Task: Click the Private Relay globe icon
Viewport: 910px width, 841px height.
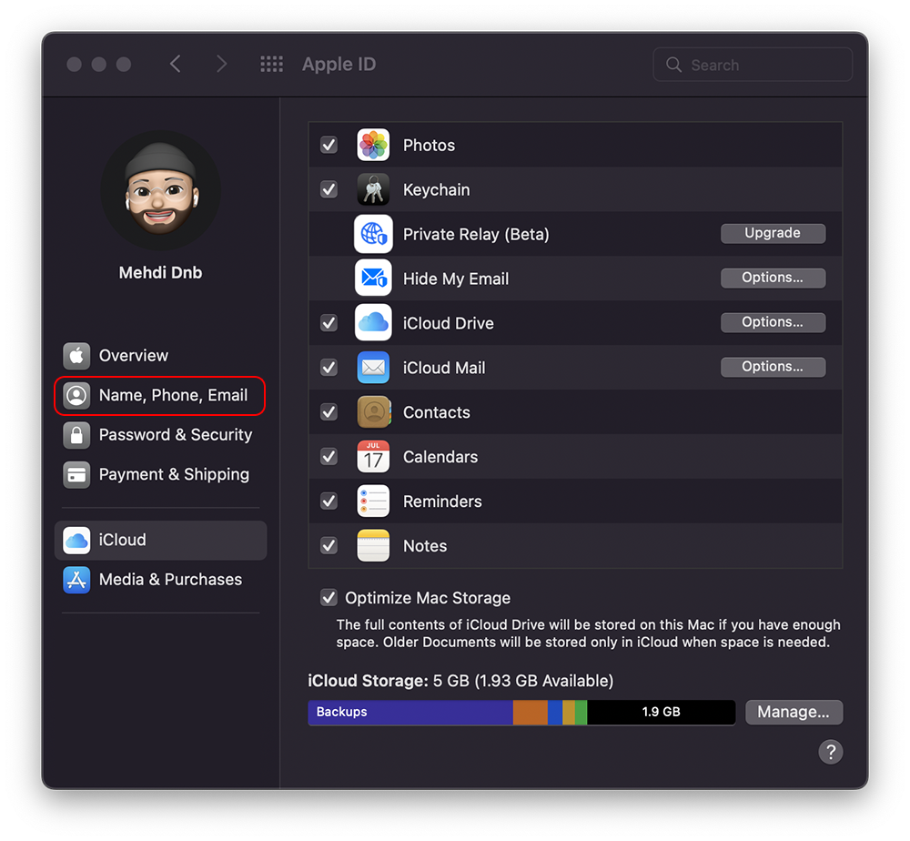Action: click(373, 234)
